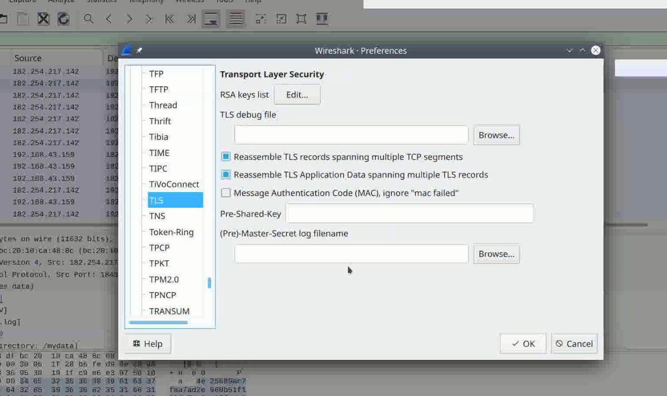Open Help in Preferences dialog
Screen dimensions: 667x396
point(148,344)
